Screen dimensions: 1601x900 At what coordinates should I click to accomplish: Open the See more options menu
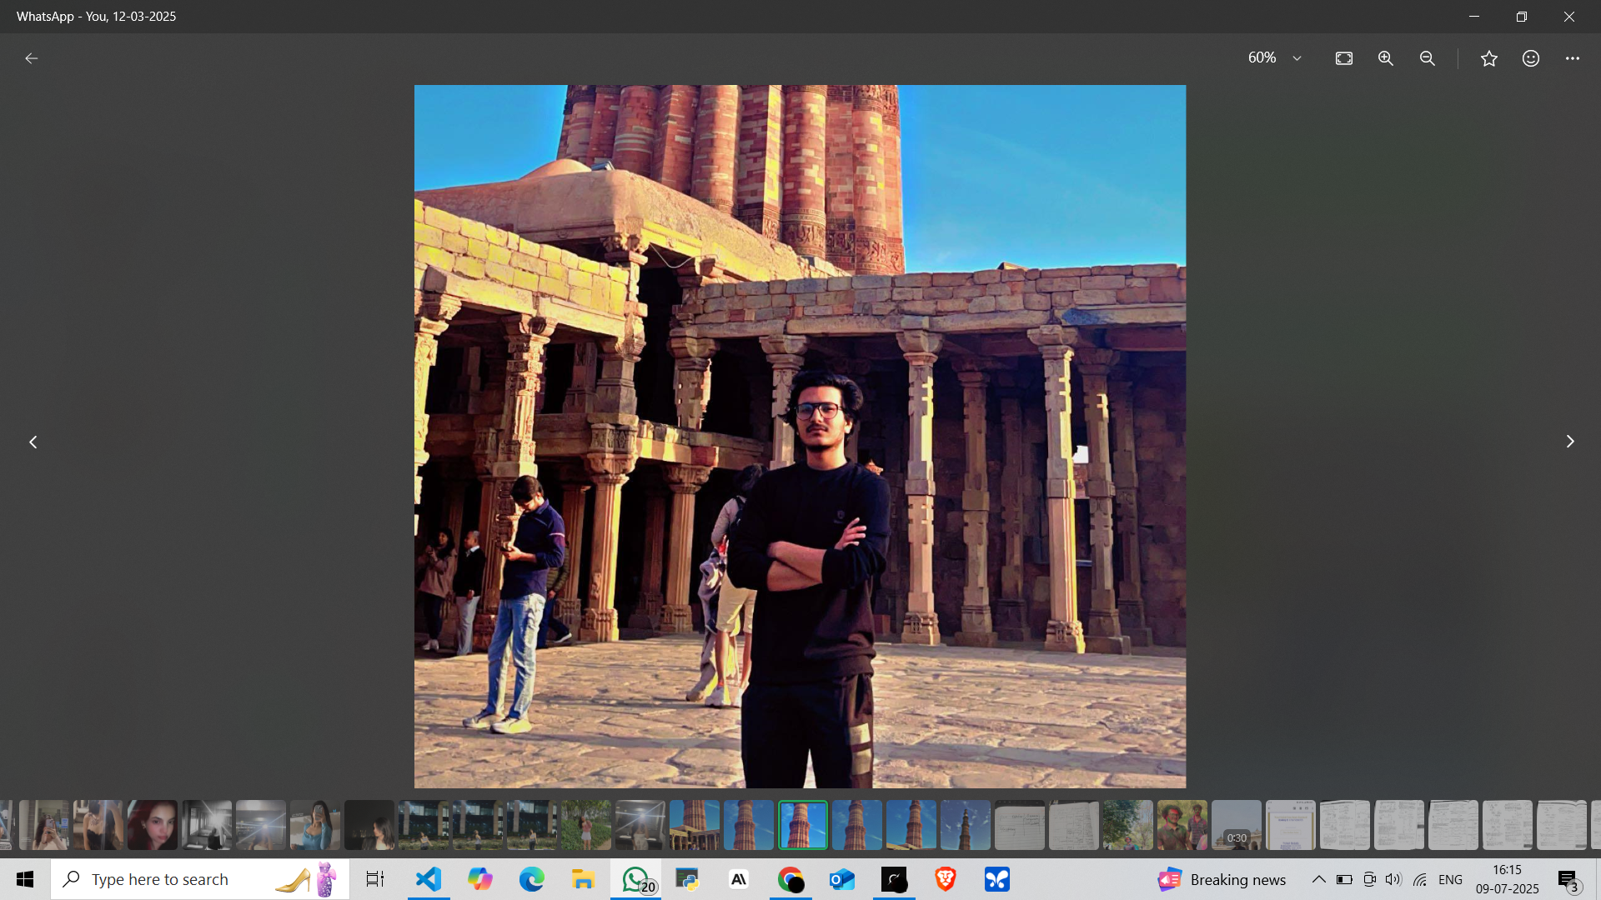(1573, 58)
